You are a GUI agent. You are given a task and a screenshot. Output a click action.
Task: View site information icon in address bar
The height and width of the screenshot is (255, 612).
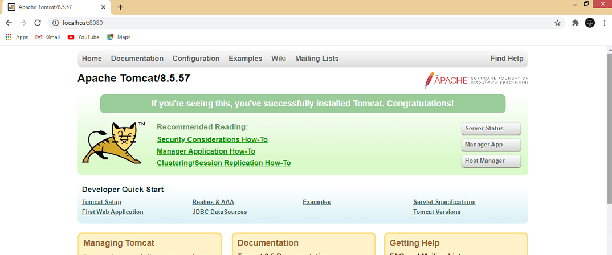[x=55, y=23]
